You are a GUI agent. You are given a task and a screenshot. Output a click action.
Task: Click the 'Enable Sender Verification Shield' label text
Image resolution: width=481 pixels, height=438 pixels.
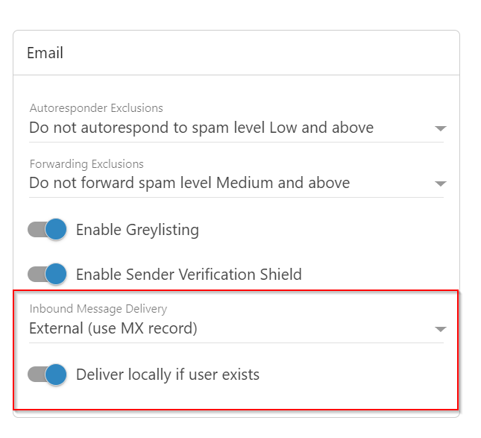click(x=189, y=275)
